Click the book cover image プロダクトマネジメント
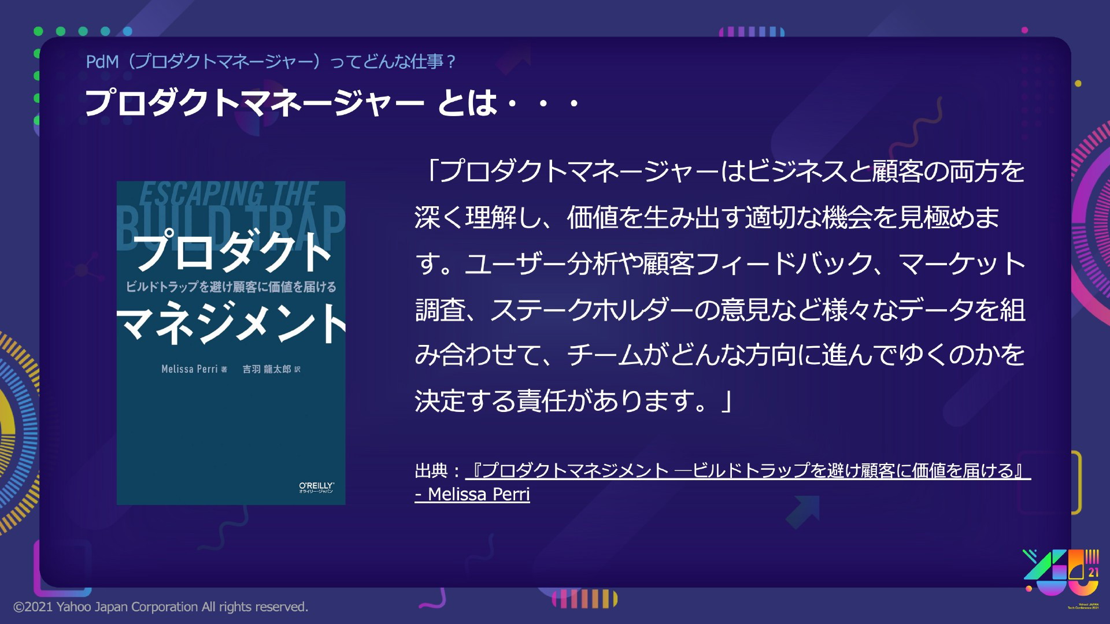Screen dimensions: 1110x624 click(231, 343)
